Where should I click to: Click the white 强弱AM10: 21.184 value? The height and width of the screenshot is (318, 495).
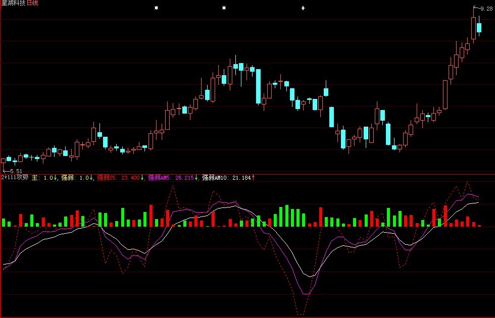click(x=226, y=178)
